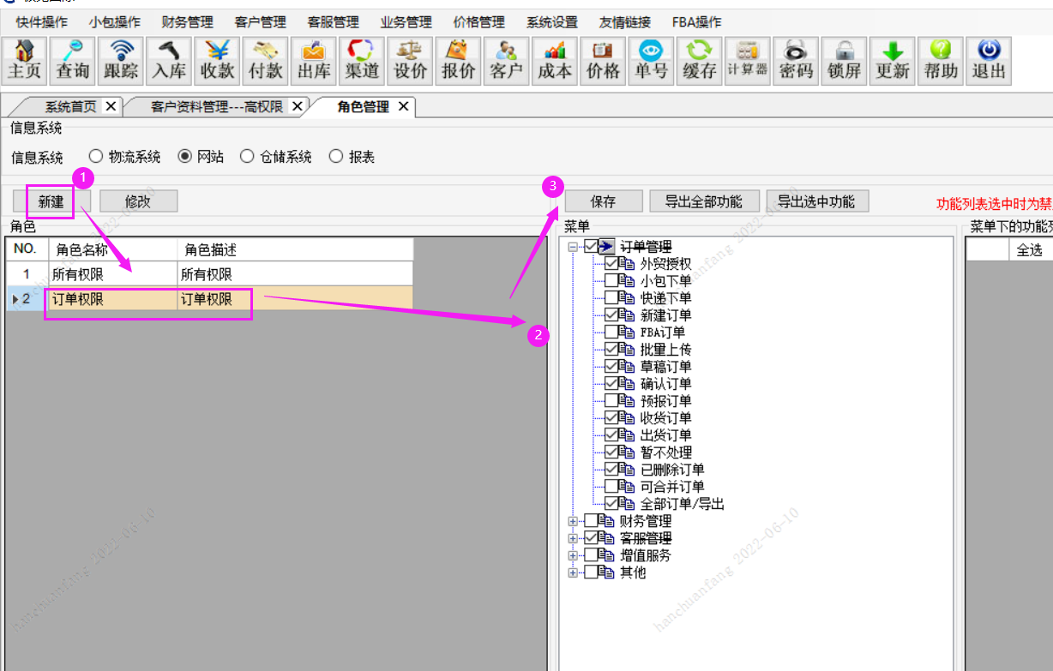The width and height of the screenshot is (1053, 671).
Task: Uncheck the 外贸授权 checkbox
Action: click(612, 264)
